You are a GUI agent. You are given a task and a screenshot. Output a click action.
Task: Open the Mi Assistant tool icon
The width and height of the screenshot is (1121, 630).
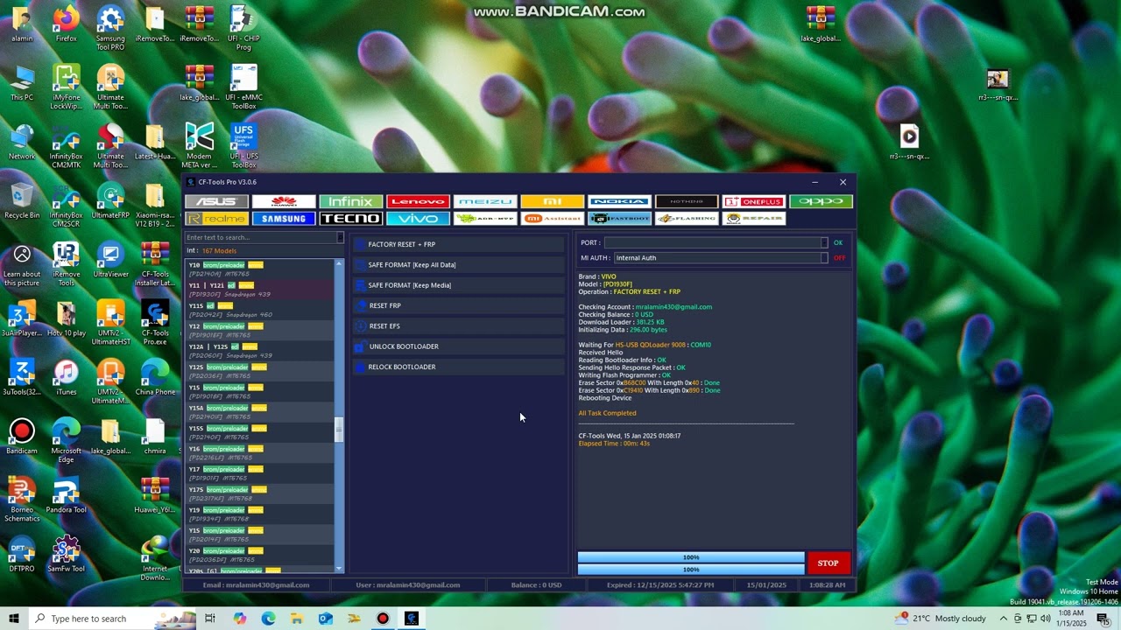click(x=553, y=219)
